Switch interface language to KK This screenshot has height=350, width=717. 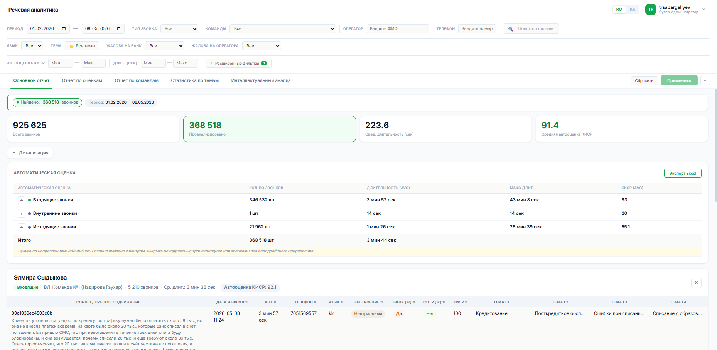(x=633, y=10)
